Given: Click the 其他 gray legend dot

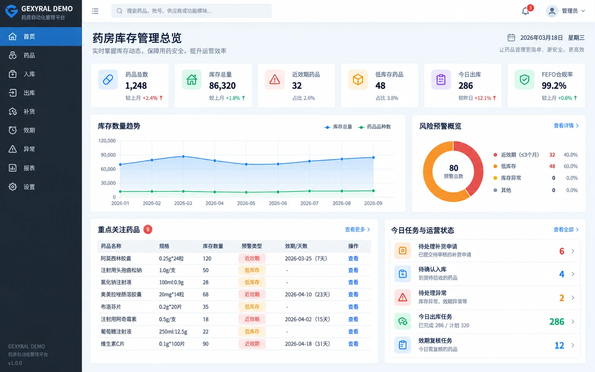Looking at the screenshot, I should click(x=495, y=190).
